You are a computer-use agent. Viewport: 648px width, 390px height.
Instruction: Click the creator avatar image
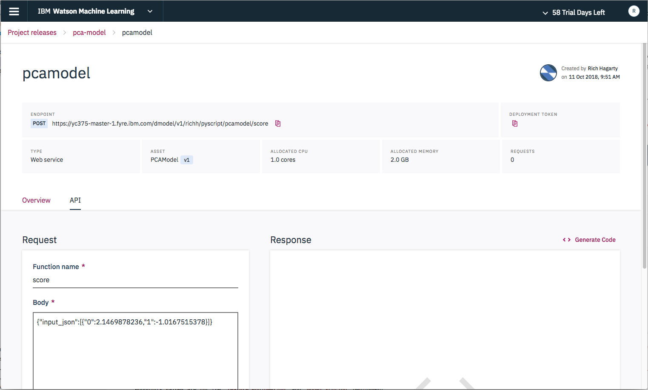click(x=548, y=73)
